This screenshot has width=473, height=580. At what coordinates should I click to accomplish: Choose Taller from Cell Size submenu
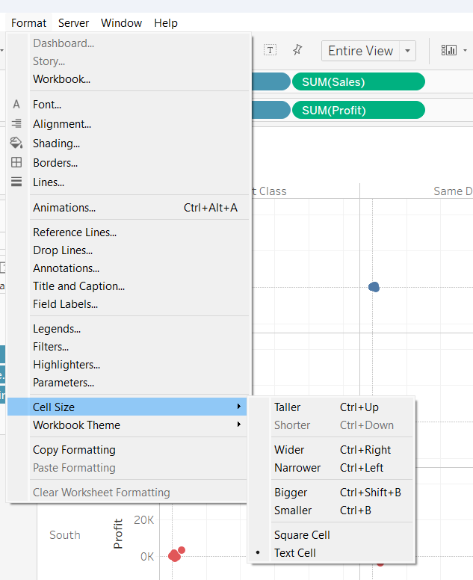click(x=288, y=407)
